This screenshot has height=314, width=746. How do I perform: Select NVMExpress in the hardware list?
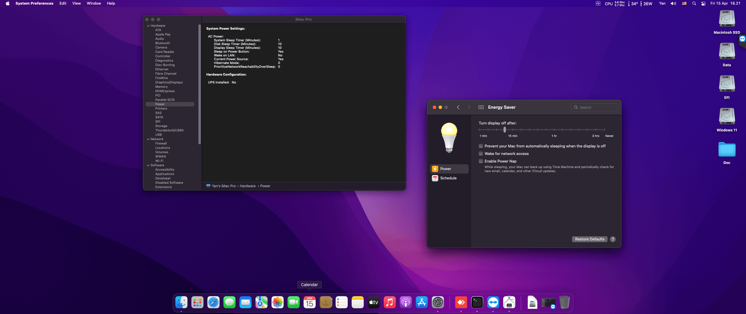pos(165,91)
